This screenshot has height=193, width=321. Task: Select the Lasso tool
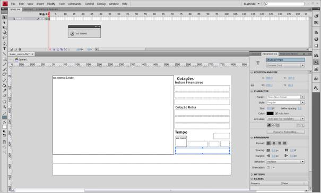coord(4,38)
